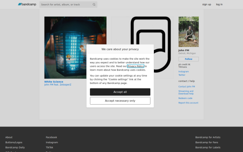Accept all cookies
Screen dimensions: 243x152
(120, 92)
